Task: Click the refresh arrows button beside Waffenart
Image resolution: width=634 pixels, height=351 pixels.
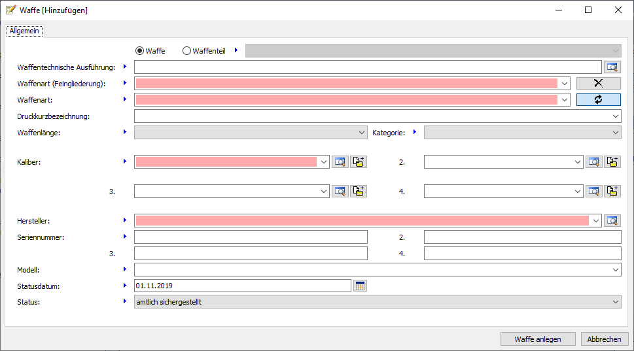Action: click(598, 99)
